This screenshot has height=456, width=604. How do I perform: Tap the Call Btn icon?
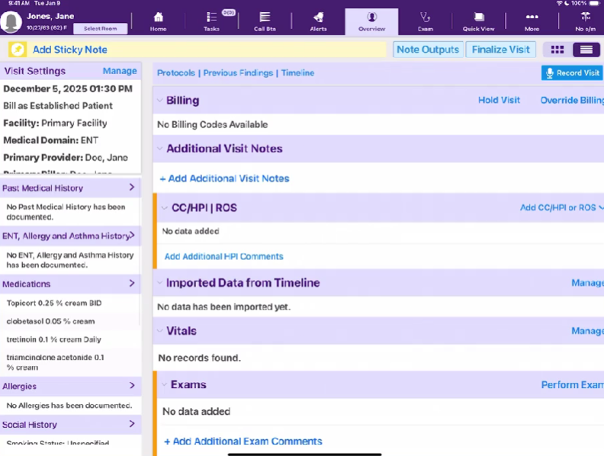pyautogui.click(x=265, y=18)
